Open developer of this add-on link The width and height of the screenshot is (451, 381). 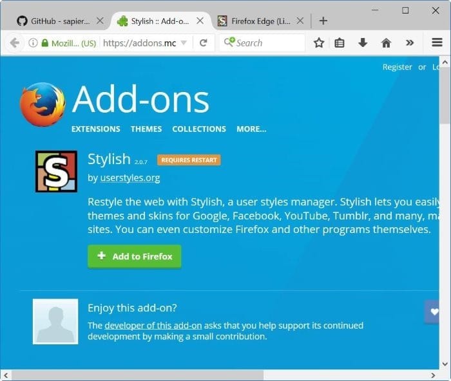point(153,325)
